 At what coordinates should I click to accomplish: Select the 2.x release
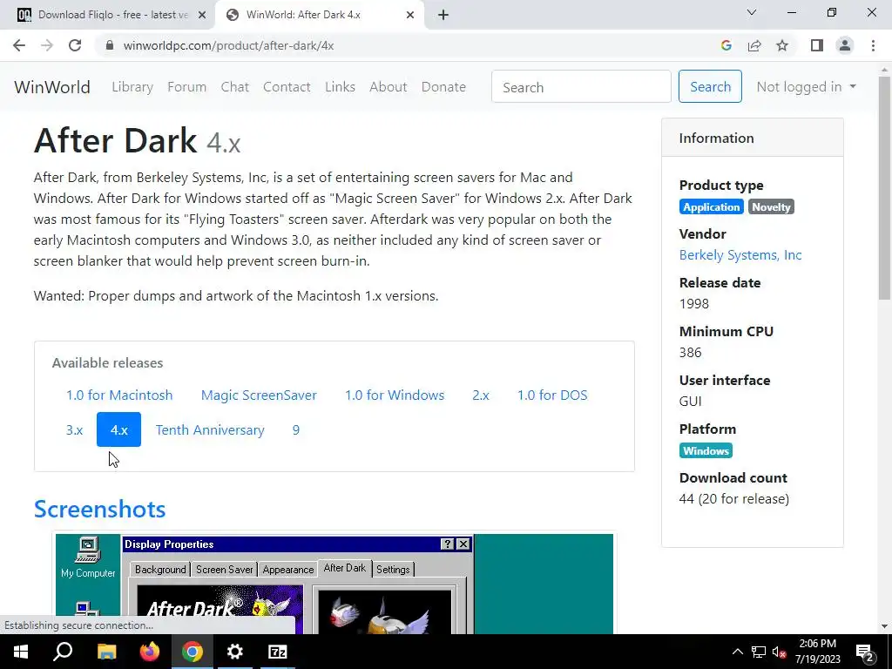(481, 395)
